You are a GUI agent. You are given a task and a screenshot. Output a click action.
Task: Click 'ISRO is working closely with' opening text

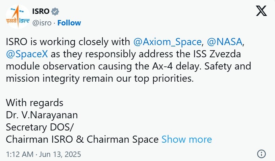click(68, 42)
